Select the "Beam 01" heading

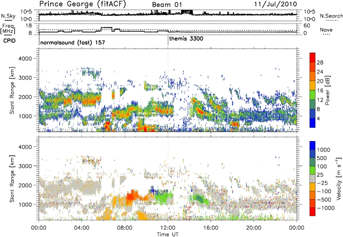pyautogui.click(x=167, y=5)
